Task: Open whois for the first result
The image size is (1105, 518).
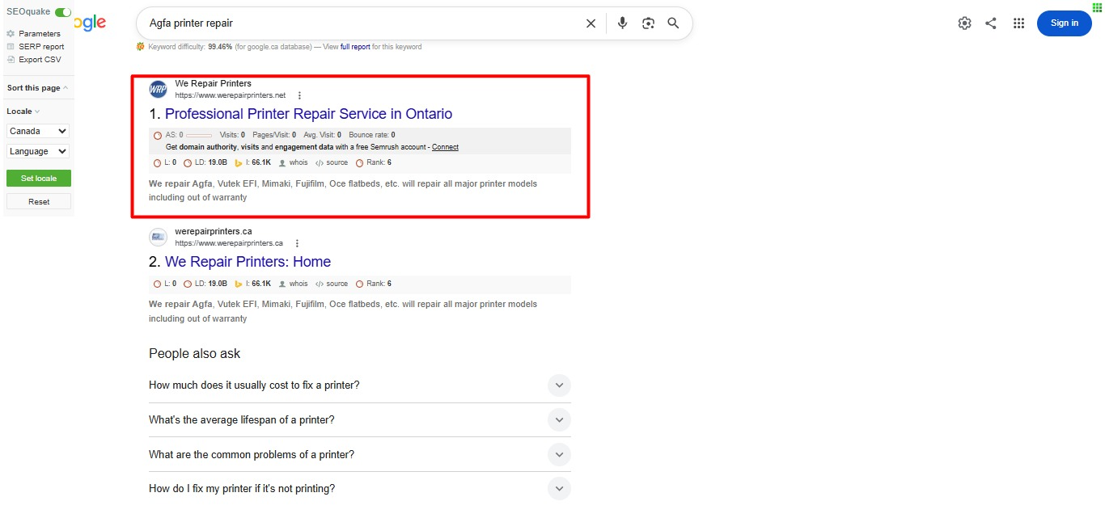Action: pyautogui.click(x=293, y=162)
